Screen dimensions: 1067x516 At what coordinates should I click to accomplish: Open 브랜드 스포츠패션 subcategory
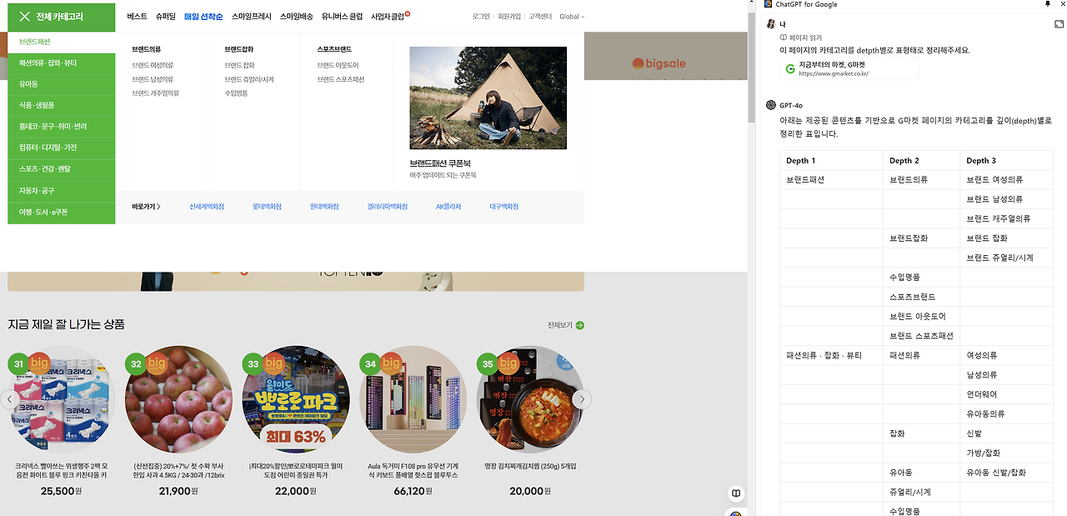click(341, 79)
